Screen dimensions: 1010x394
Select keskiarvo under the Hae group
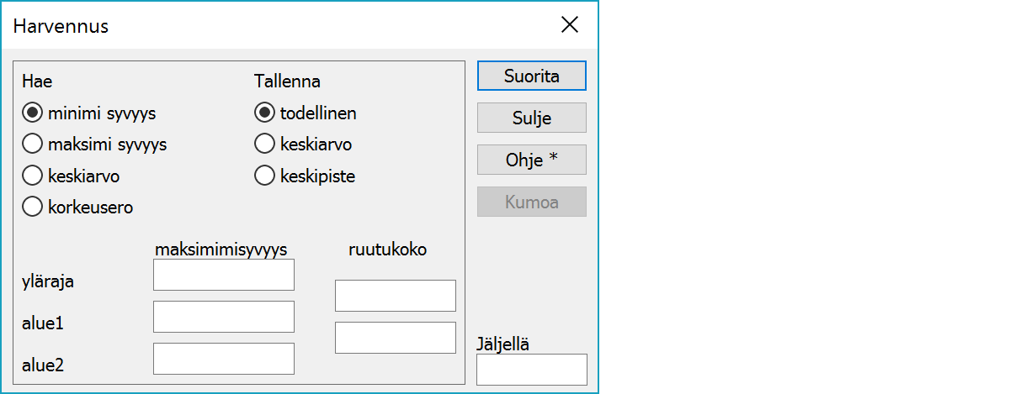tap(32, 176)
